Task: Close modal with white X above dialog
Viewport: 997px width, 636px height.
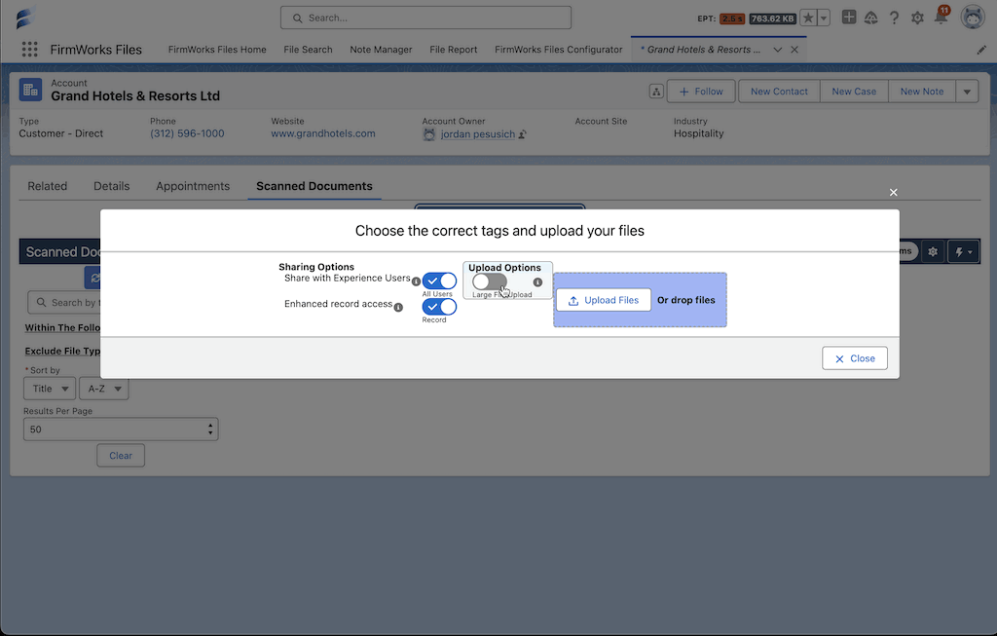Action: coord(894,192)
